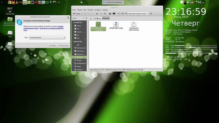Image resolution: width=219 pixels, height=123 pixels.
Task: Open the Вид menu
Action: coord(85,10)
